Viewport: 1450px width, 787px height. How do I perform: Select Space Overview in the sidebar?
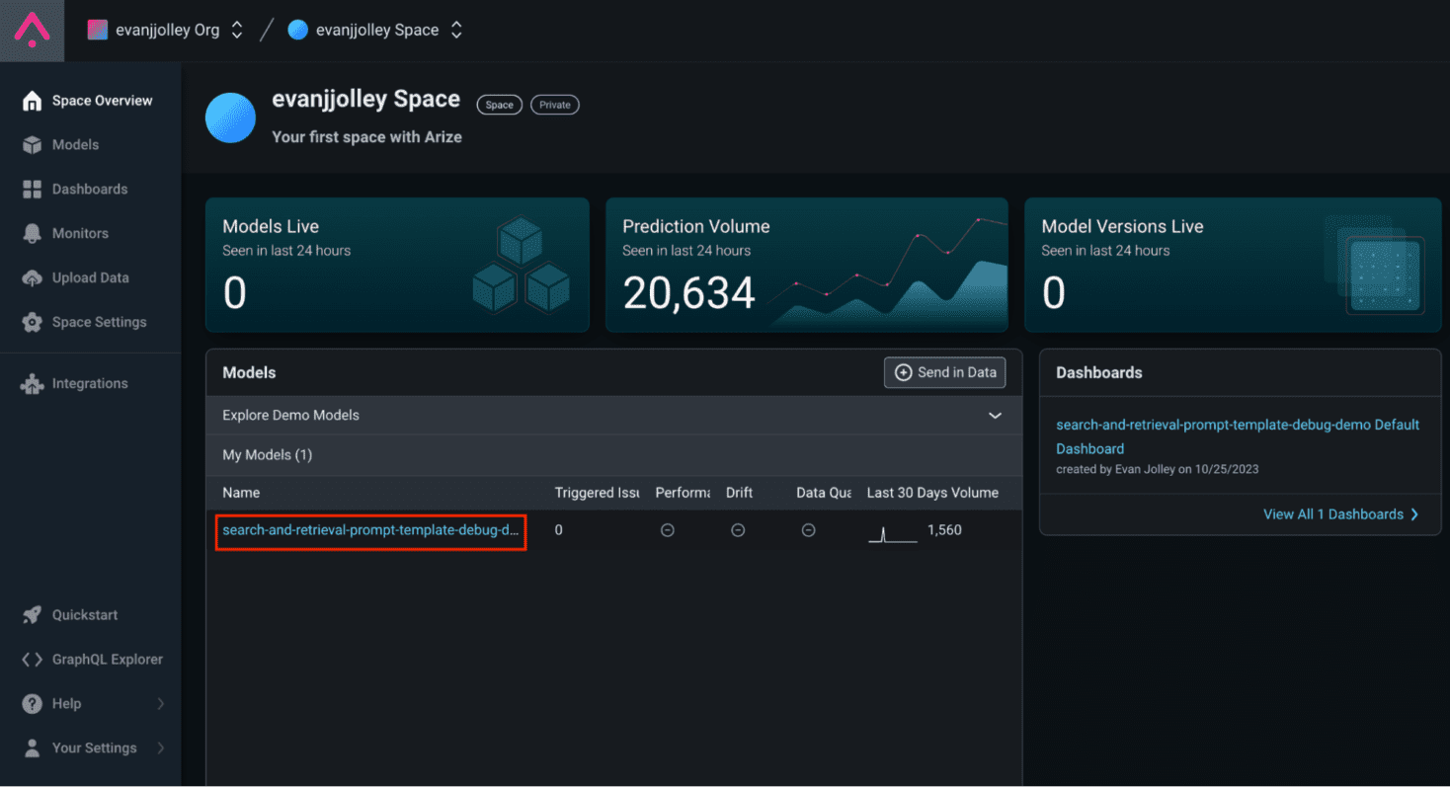[x=102, y=101]
